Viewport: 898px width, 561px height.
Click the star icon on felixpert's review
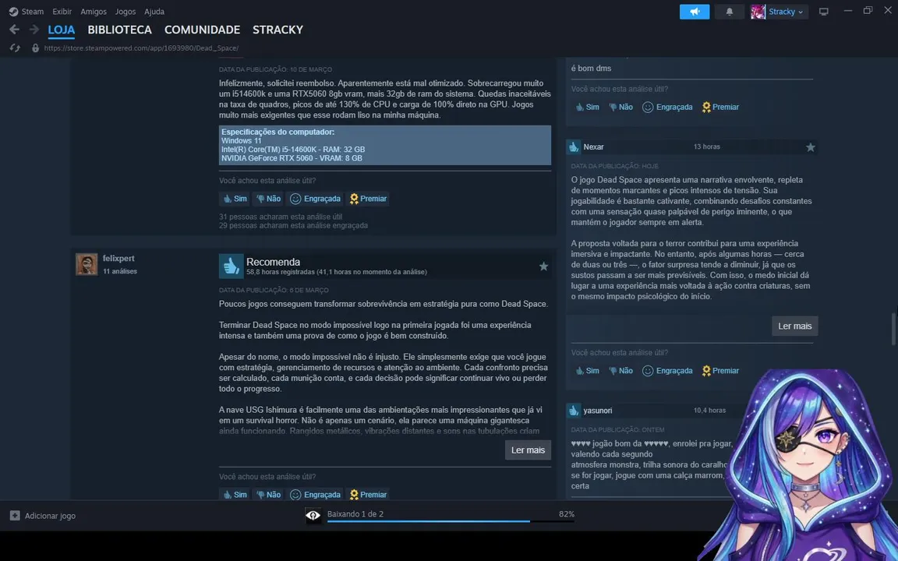point(543,266)
